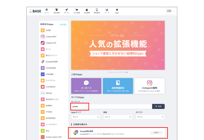
Task: Open 商品管理 in top navigation
Action: click(57, 11)
